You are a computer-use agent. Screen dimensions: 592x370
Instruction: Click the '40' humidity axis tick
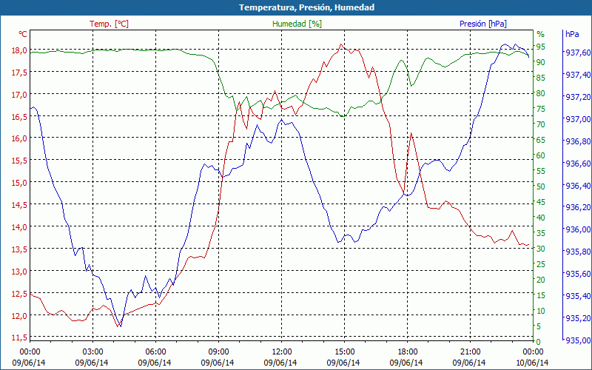click(x=541, y=218)
